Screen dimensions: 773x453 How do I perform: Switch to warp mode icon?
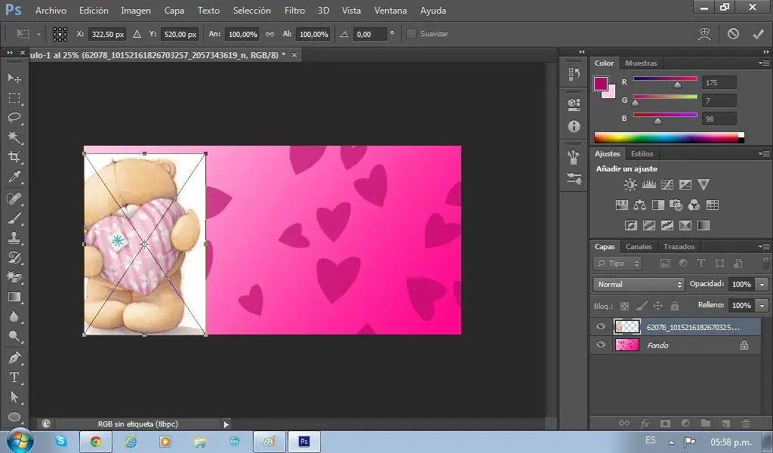[x=704, y=33]
